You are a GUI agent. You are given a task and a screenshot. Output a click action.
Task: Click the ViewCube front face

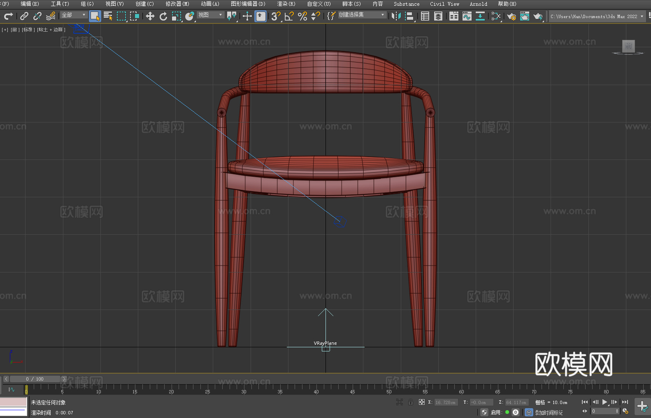(628, 46)
